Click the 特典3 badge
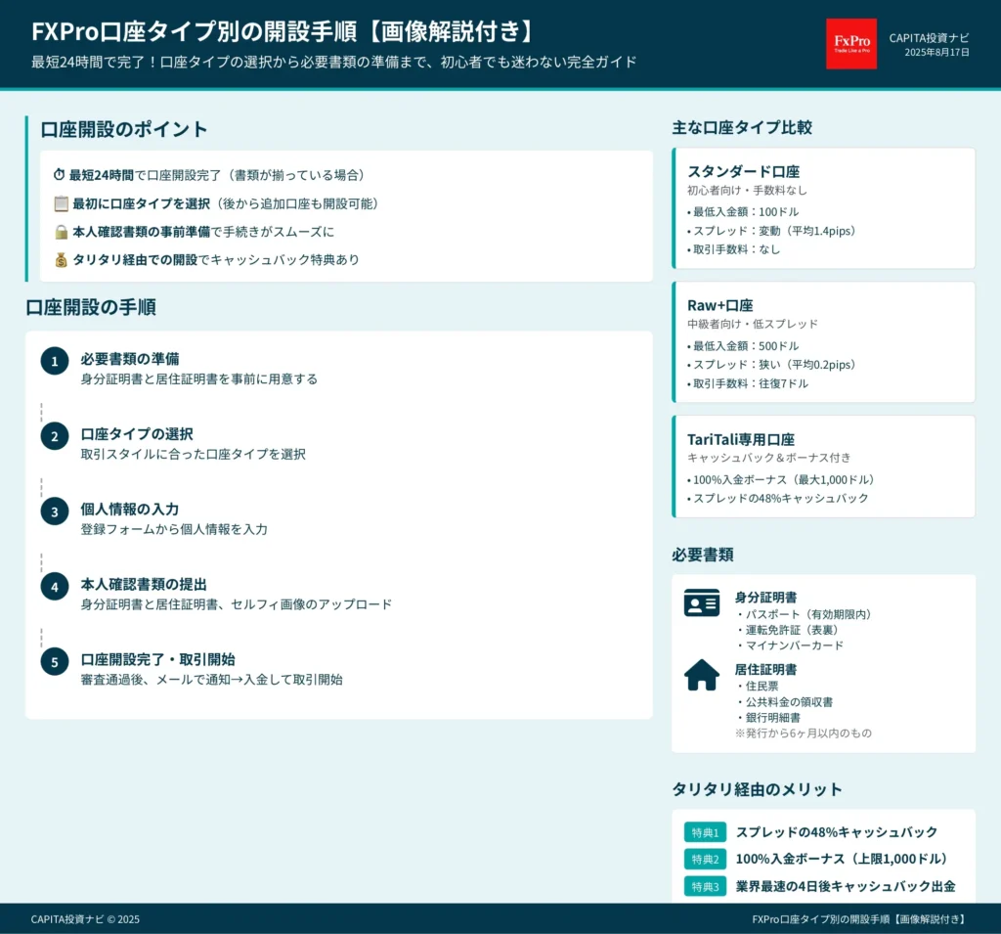The image size is (1001, 934). pyautogui.click(x=706, y=887)
